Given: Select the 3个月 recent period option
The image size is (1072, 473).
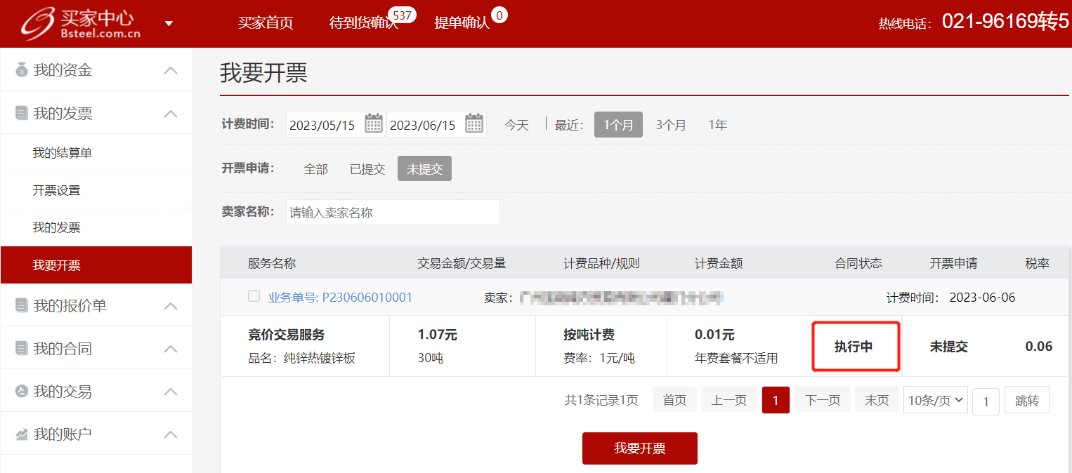Looking at the screenshot, I should click(x=671, y=125).
